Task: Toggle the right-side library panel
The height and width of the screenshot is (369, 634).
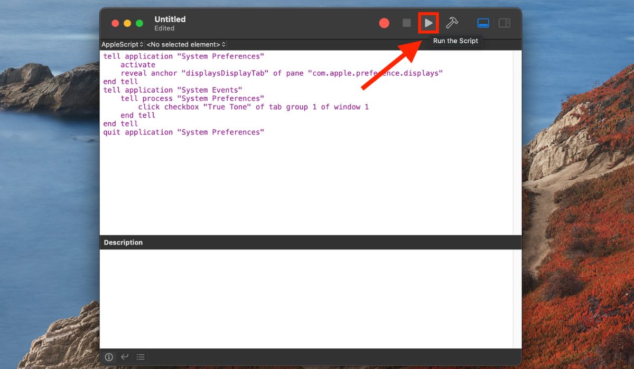Action: pyautogui.click(x=505, y=23)
